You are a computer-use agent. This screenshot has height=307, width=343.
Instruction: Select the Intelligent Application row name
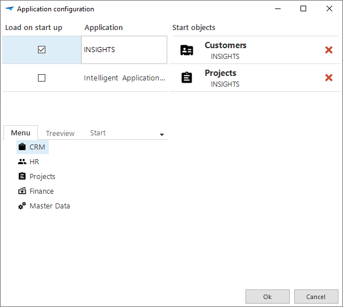tap(124, 78)
